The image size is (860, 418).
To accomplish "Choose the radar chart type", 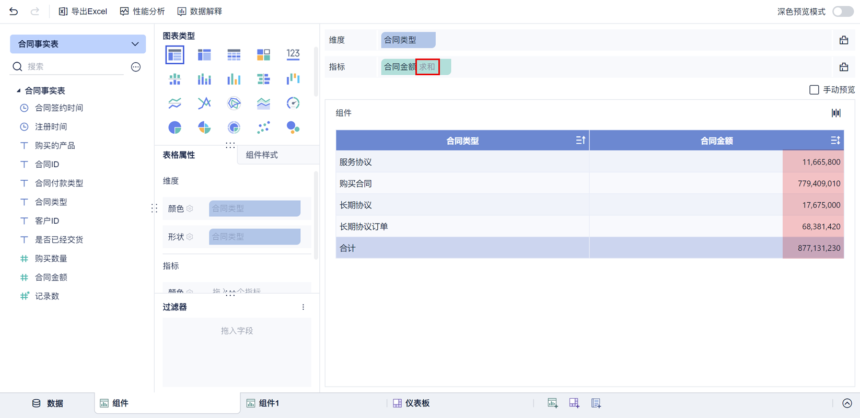I will click(x=234, y=103).
